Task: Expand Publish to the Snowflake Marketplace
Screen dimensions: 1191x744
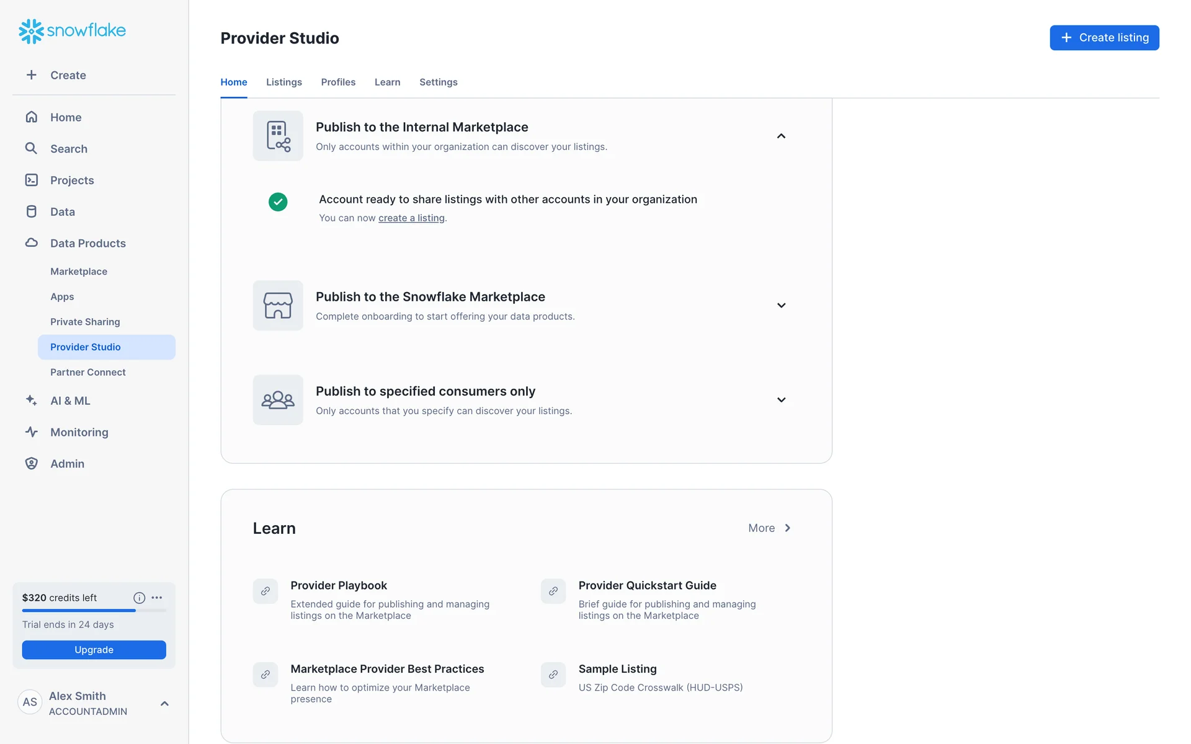Action: click(781, 305)
